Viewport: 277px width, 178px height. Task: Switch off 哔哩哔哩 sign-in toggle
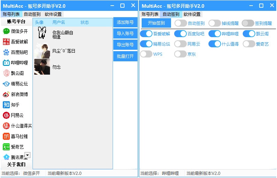click(215, 34)
